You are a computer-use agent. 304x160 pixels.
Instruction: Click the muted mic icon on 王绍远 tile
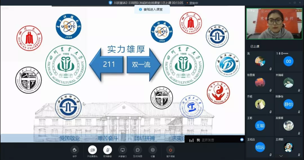tap(271, 154)
